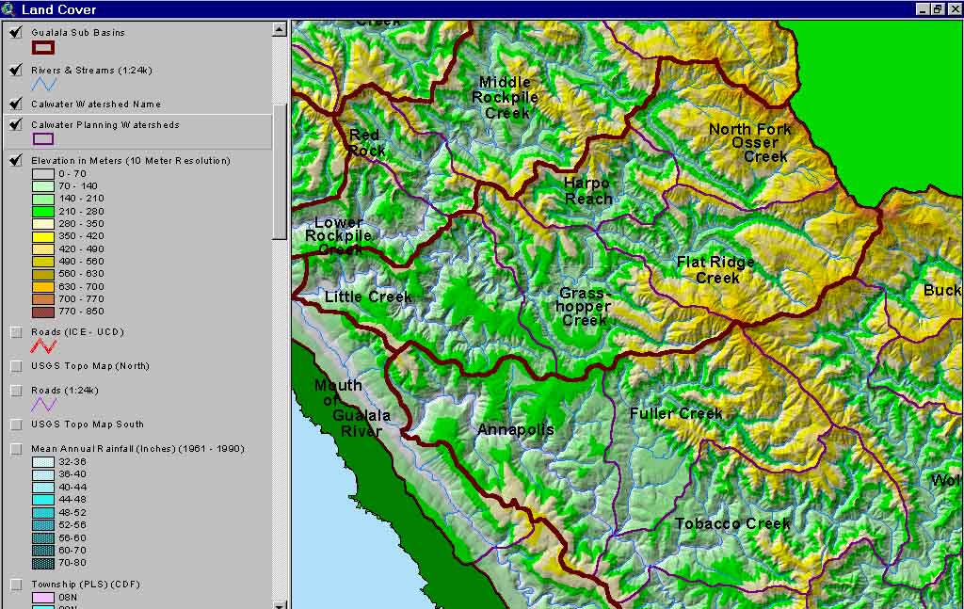Select the 280 - 350 elevation swatch
964x609 pixels.
(43, 224)
